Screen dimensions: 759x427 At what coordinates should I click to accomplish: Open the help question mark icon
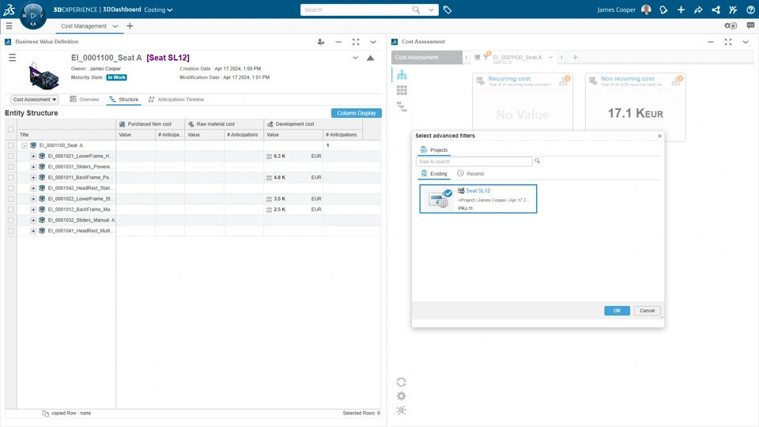750,9
